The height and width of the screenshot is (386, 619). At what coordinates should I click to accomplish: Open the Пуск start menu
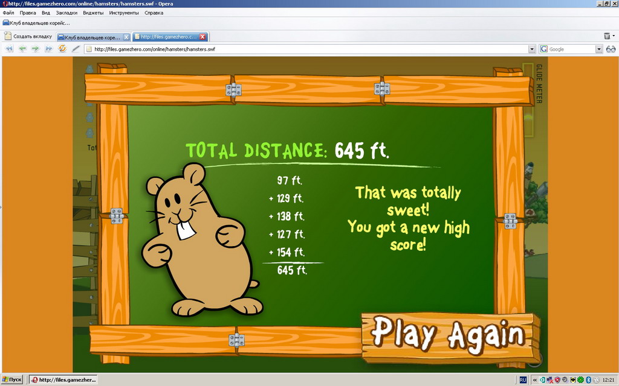pyautogui.click(x=12, y=380)
